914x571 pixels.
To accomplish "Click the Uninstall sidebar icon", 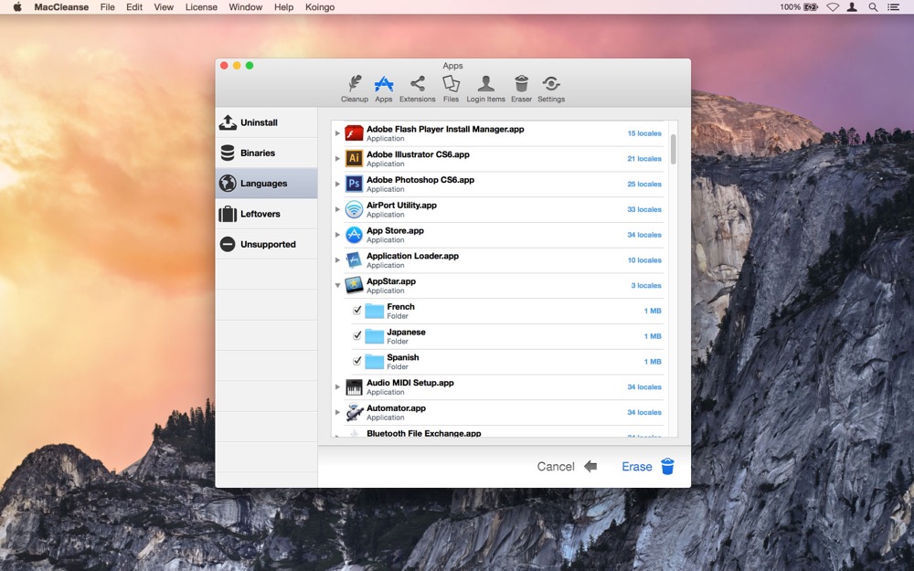I will pos(228,122).
